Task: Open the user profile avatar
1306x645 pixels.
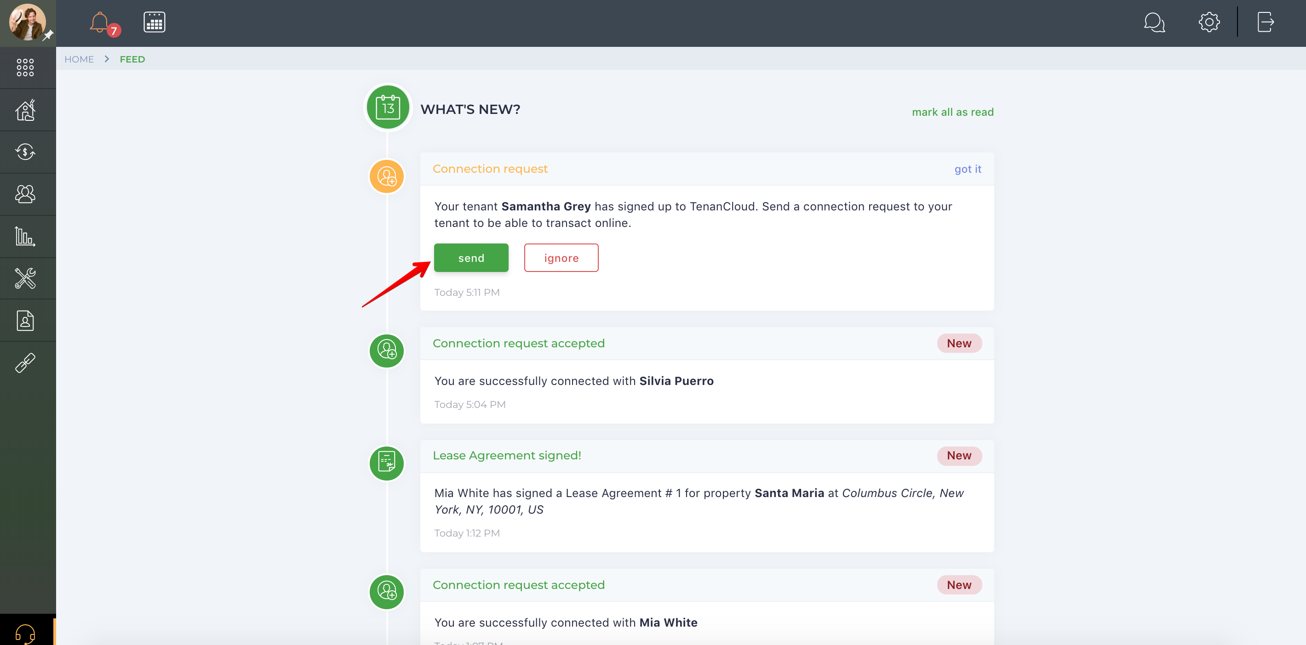Action: tap(28, 23)
